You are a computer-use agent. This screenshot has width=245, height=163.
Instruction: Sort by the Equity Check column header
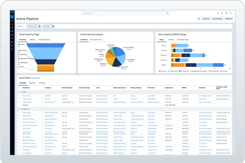click(169, 88)
